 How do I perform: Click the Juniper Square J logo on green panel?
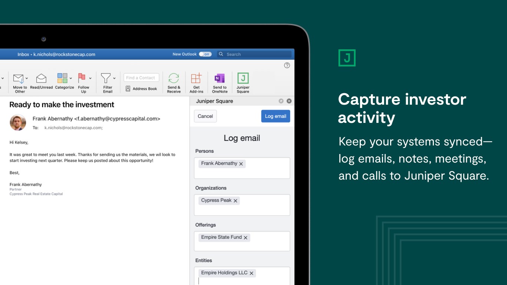click(x=347, y=58)
